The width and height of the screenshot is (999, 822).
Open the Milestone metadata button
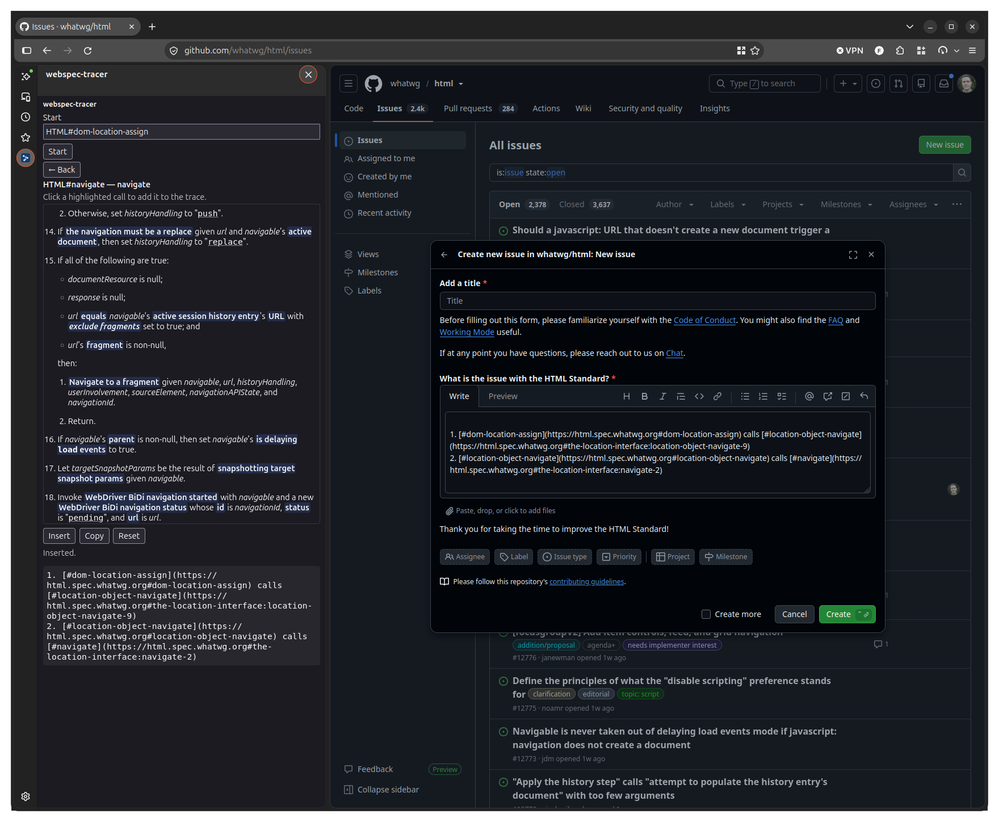(726, 557)
